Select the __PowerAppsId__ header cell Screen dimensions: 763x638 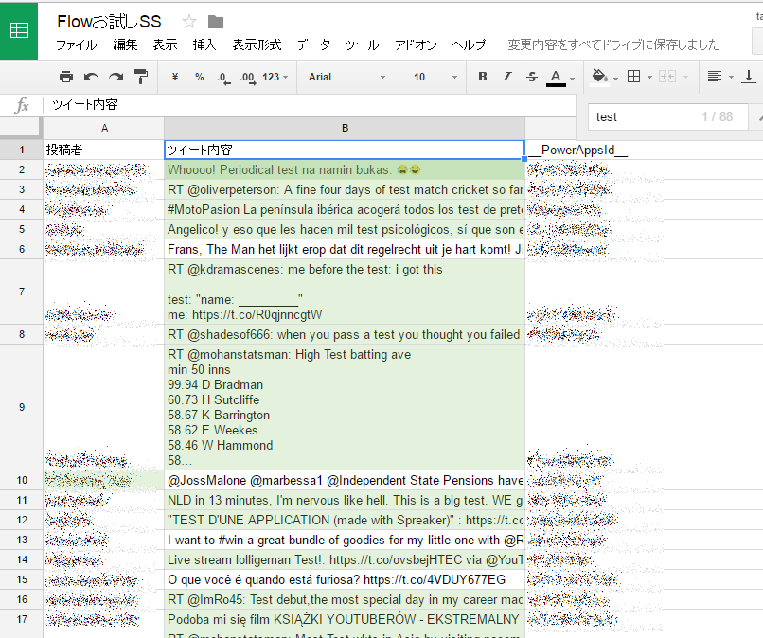click(x=604, y=150)
